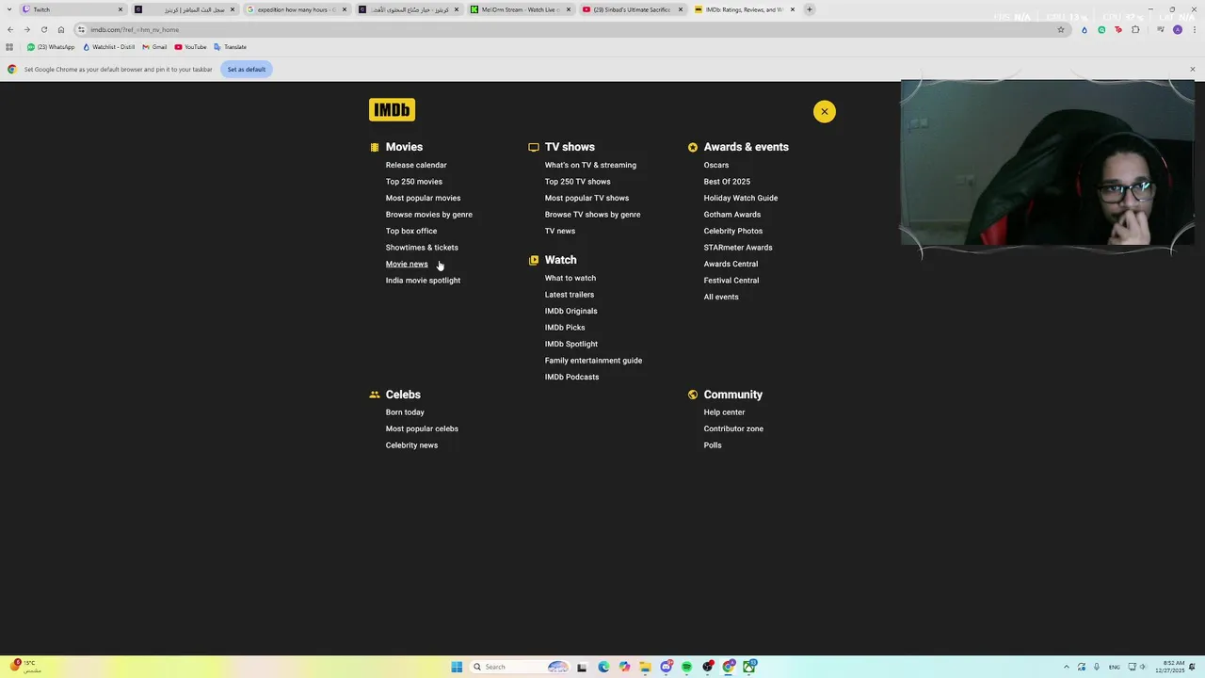Open Browse TV shows by genre

click(592, 215)
